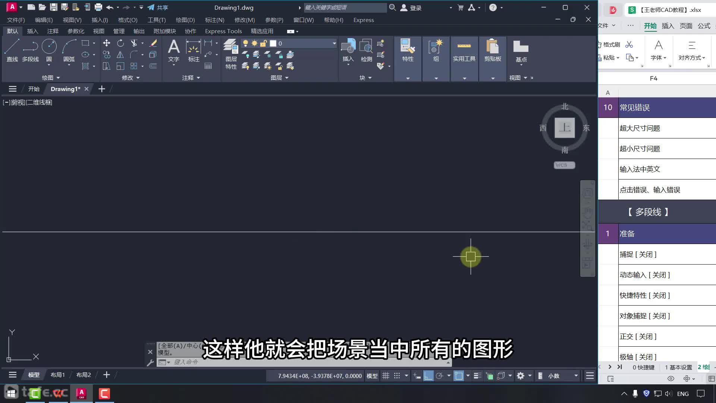
Task: Expand the Draw (绘图) panel
Action: (x=51, y=78)
